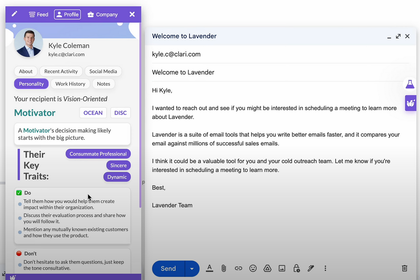The height and width of the screenshot is (280, 420).
Task: Insert a link
Action: coord(238,268)
